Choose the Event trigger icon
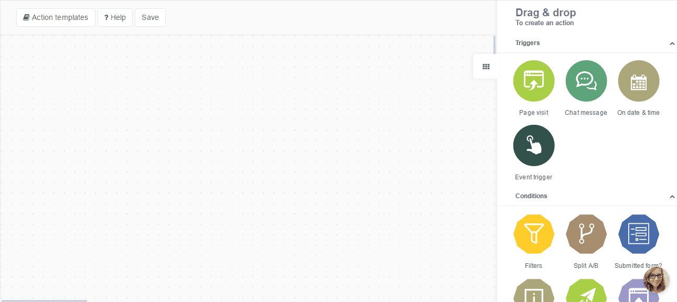Viewport: 677px width, 302px height. (x=533, y=145)
